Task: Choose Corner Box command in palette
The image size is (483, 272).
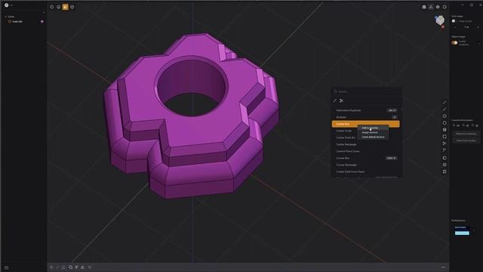Action: pyautogui.click(x=365, y=158)
